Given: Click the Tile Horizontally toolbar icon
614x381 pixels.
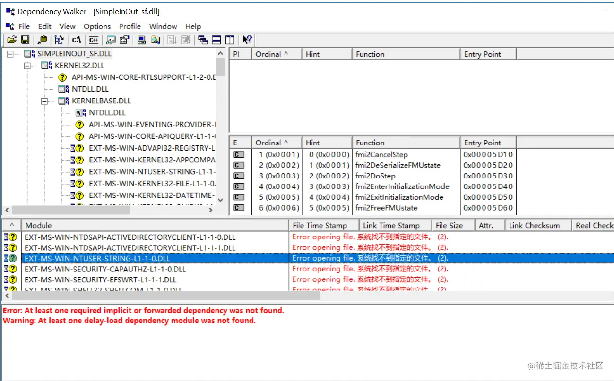Looking at the screenshot, I should (216, 40).
